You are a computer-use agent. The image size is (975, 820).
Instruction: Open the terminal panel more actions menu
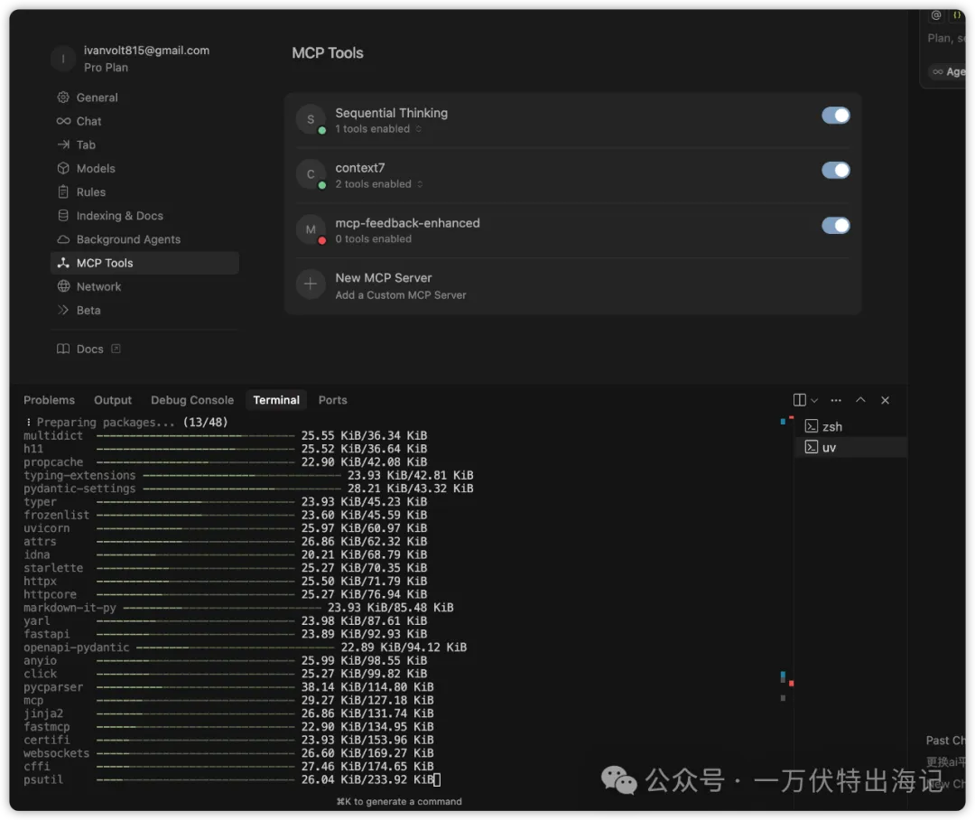[836, 400]
